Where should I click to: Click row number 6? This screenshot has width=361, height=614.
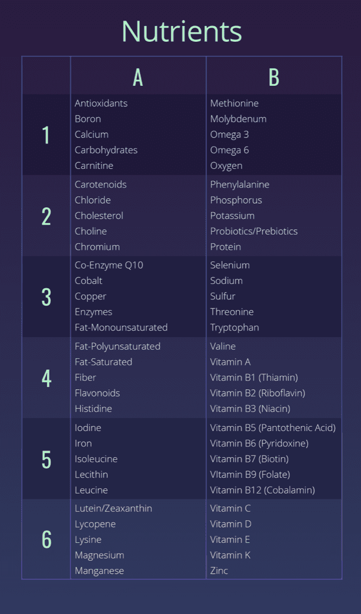46,540
